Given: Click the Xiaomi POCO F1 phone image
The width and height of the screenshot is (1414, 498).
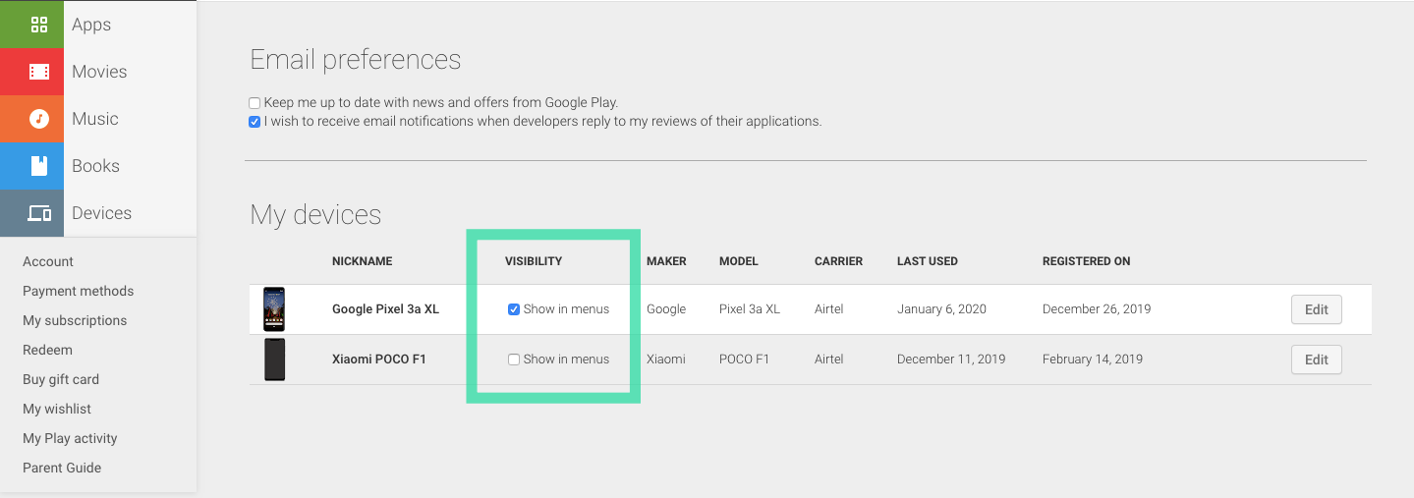Looking at the screenshot, I should [274, 360].
